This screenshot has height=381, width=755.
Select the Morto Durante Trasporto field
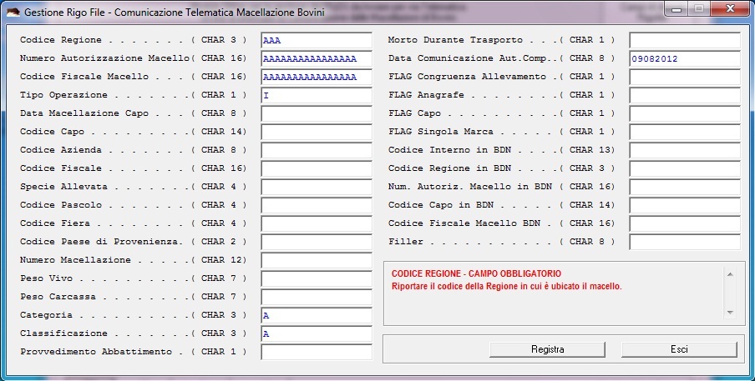[685, 40]
